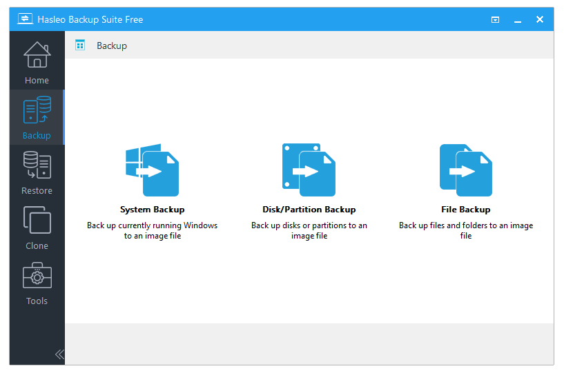Select the Backup sidebar icon
The height and width of the screenshot is (373, 564).
pos(37,110)
